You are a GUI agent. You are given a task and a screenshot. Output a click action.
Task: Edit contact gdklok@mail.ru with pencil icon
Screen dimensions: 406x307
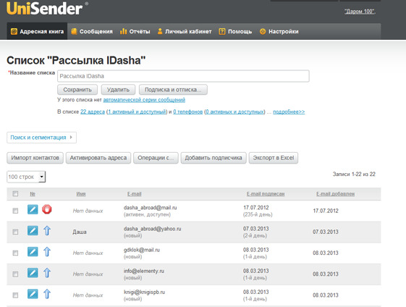(33, 251)
